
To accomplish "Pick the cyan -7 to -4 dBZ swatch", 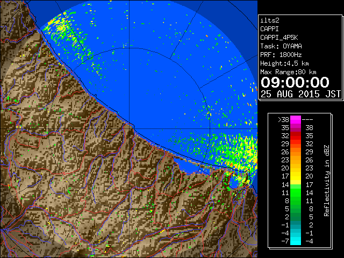I will pos(296,241).
